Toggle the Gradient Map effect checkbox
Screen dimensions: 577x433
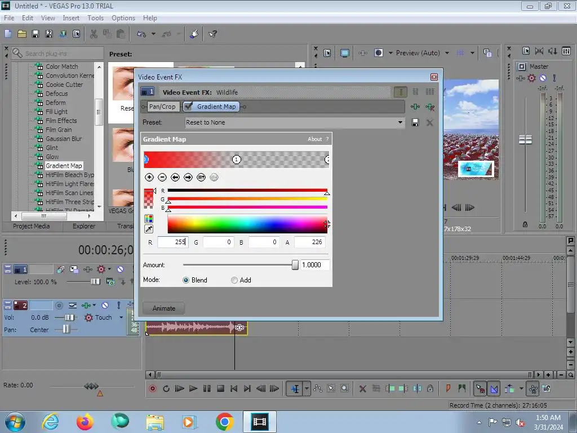coord(188,107)
